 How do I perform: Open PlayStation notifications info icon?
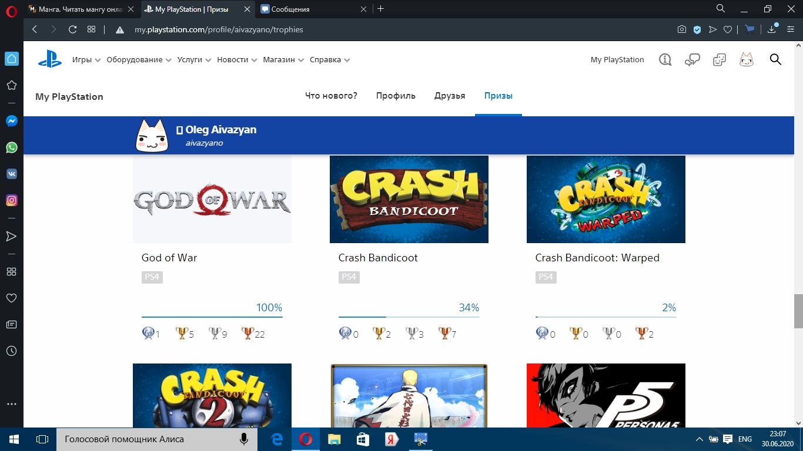(x=665, y=59)
